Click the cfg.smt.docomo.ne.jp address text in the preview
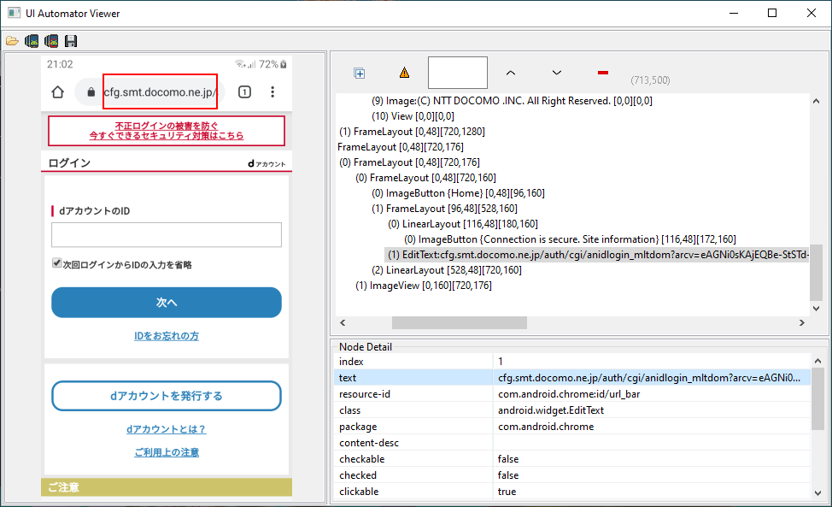Screen dimensions: 832x507 tap(161, 91)
